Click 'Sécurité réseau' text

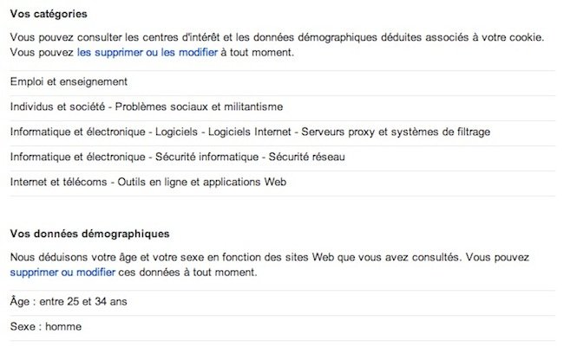pyautogui.click(x=307, y=157)
